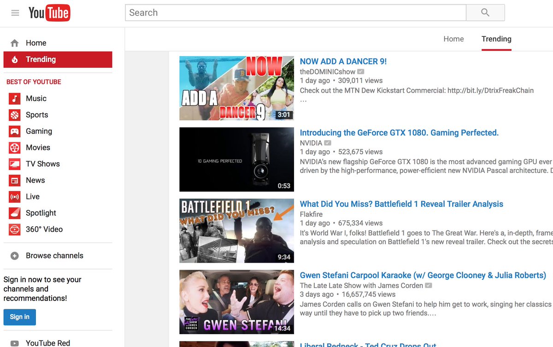Click the 'NVIDIA's new flagship GeForce' description

[426, 166]
